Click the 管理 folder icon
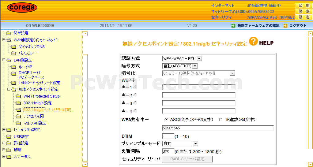The image size is (313, 167). point(9,150)
